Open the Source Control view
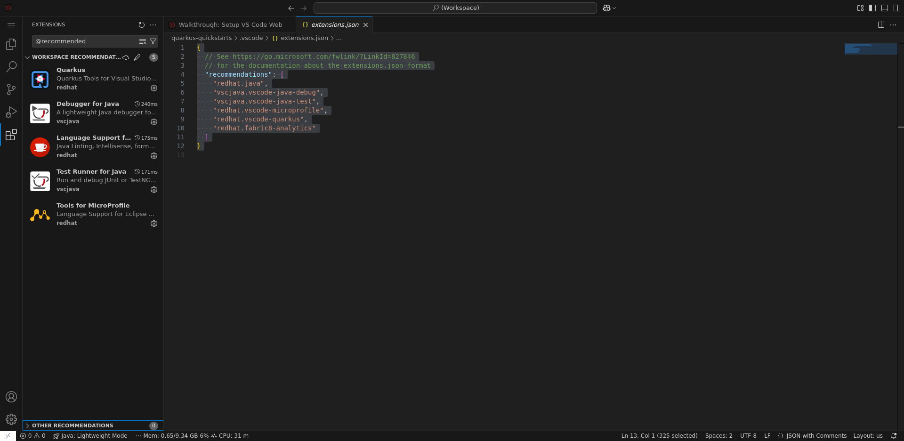This screenshot has height=441, width=904. coord(11,89)
